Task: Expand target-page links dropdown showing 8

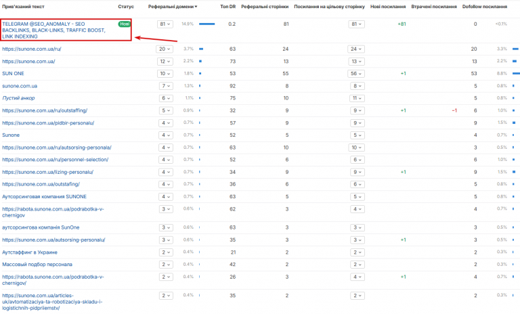Action: click(x=357, y=86)
